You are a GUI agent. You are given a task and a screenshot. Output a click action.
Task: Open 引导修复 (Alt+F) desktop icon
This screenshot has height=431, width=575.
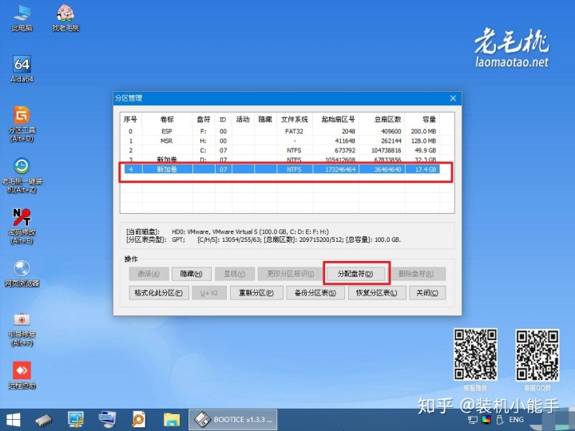[22, 329]
